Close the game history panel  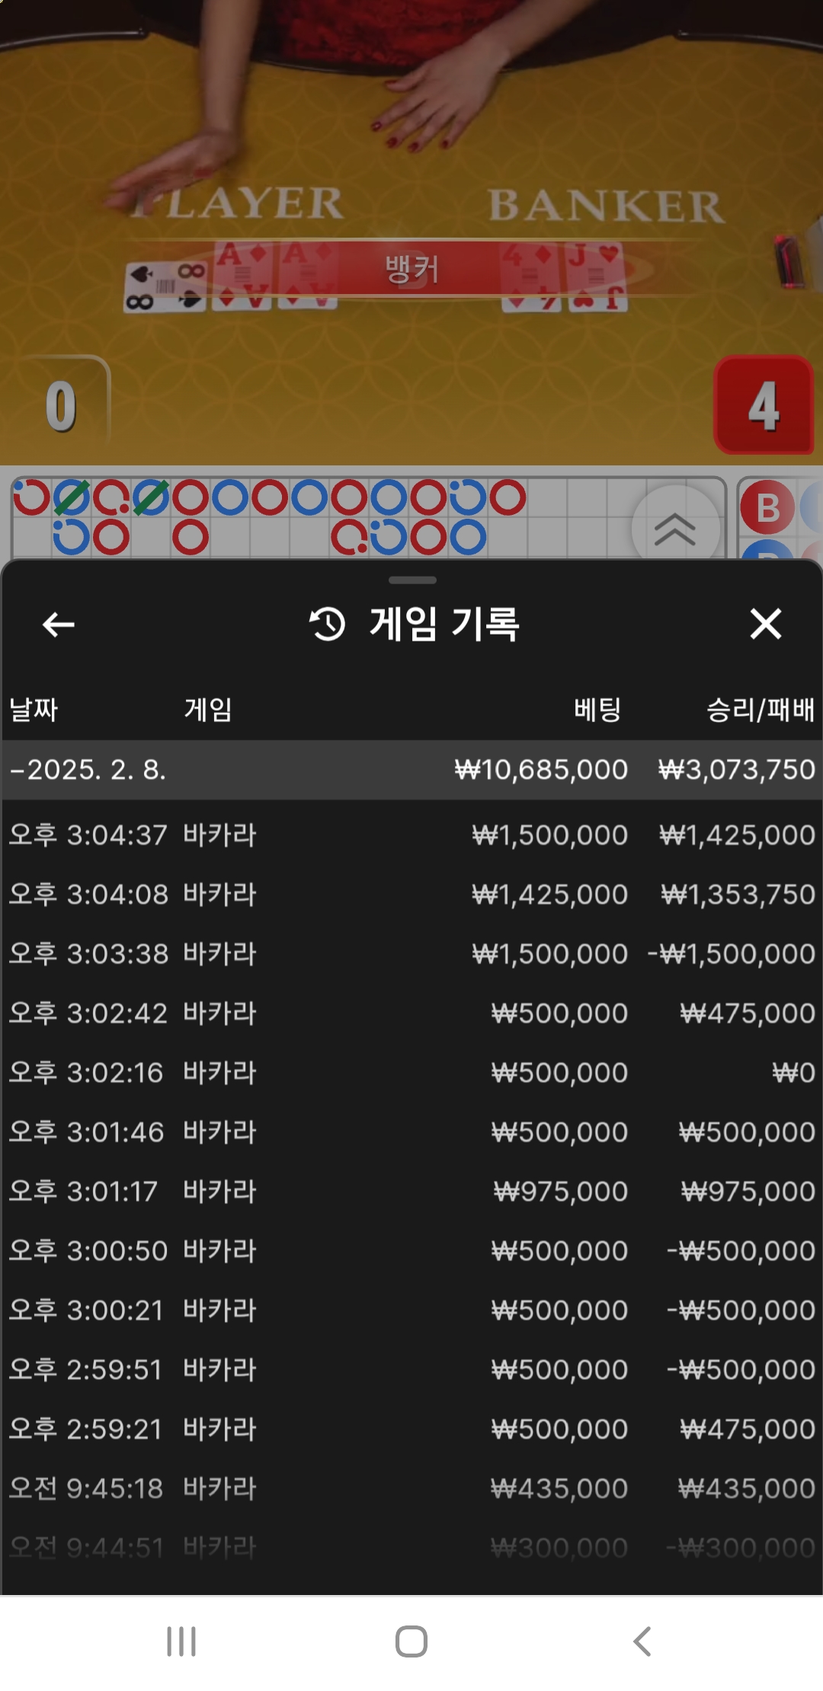pos(765,624)
